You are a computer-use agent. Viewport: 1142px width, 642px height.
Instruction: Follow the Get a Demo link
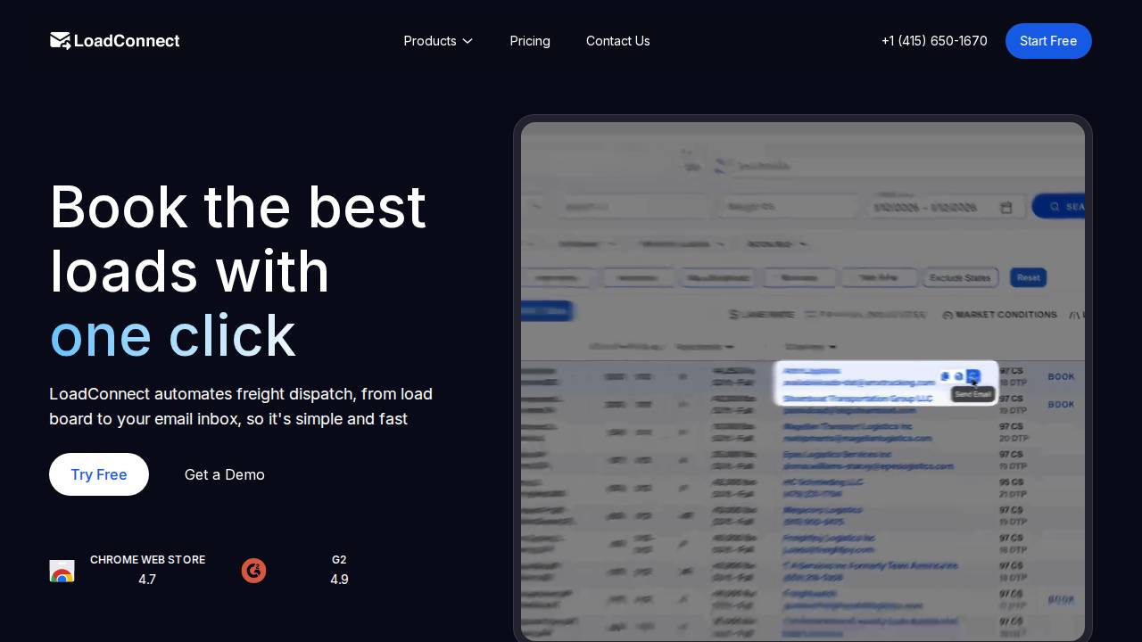[x=225, y=474]
